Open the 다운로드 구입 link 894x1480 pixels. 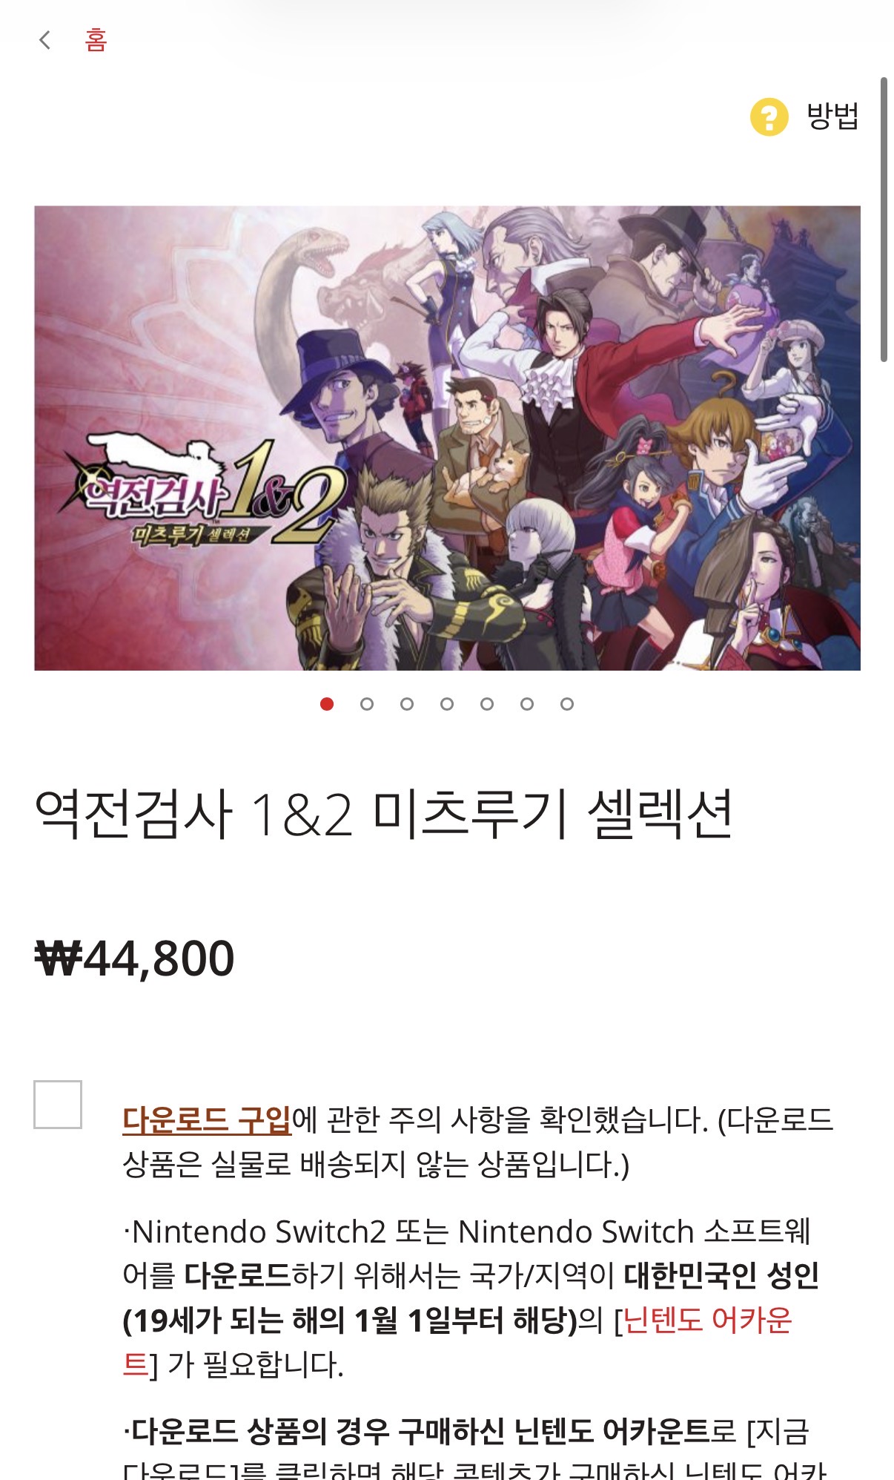(x=207, y=1119)
